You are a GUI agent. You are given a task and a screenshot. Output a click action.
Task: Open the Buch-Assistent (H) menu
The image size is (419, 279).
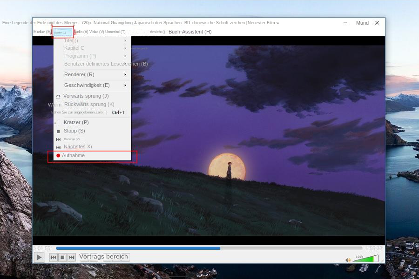pos(190,32)
